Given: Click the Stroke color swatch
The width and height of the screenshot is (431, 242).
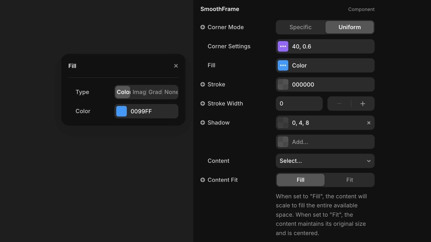Looking at the screenshot, I should (283, 85).
